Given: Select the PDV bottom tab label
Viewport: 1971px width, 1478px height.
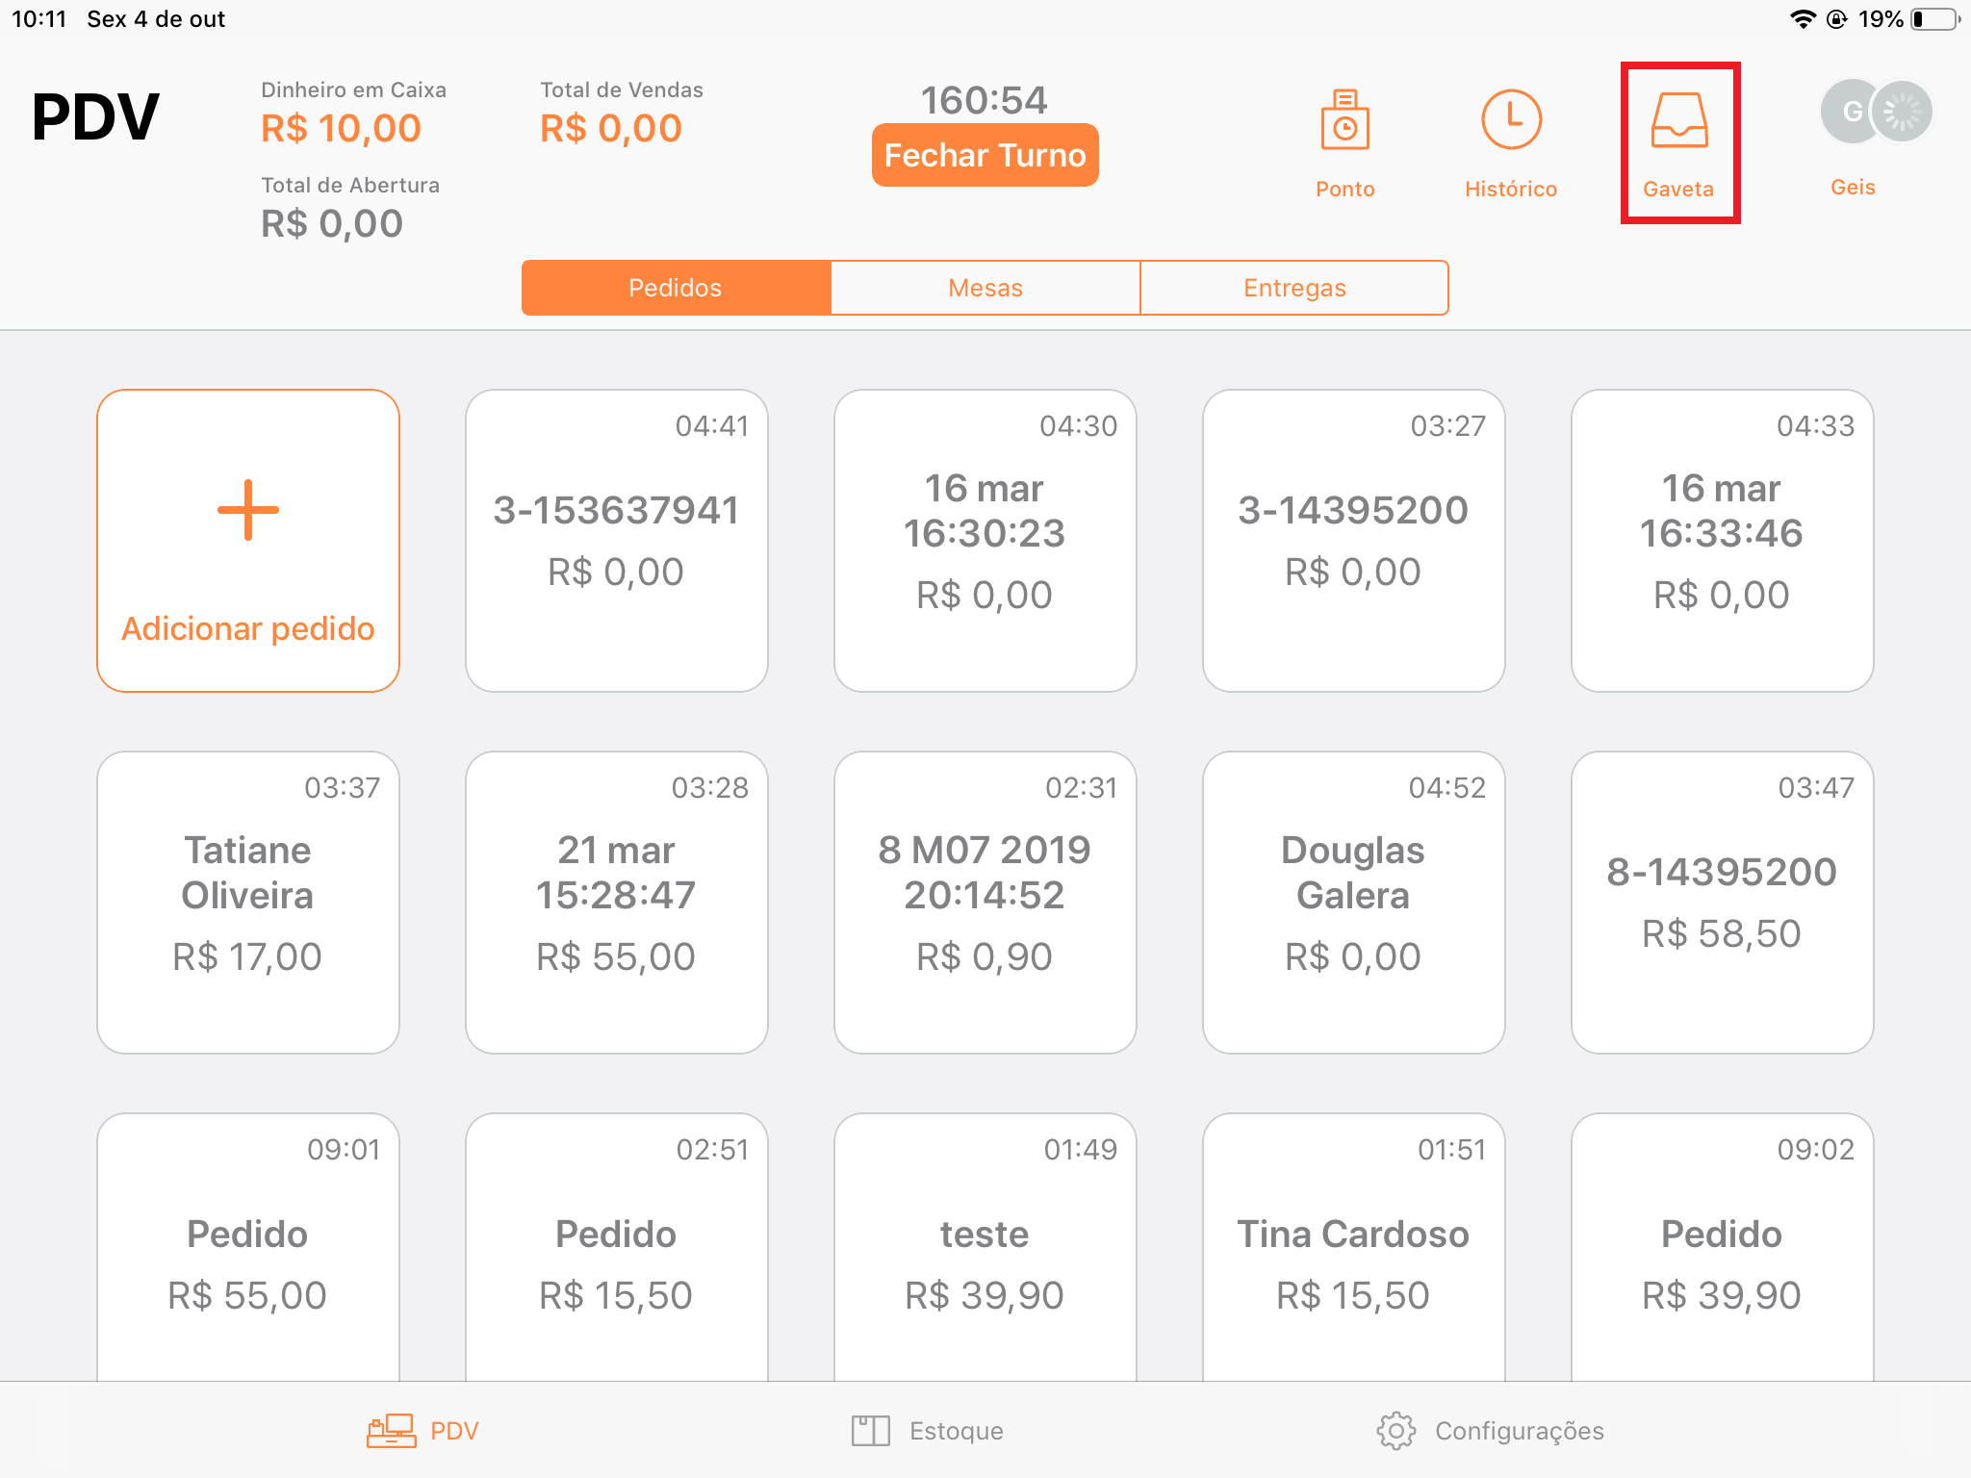Looking at the screenshot, I should click(x=454, y=1431).
